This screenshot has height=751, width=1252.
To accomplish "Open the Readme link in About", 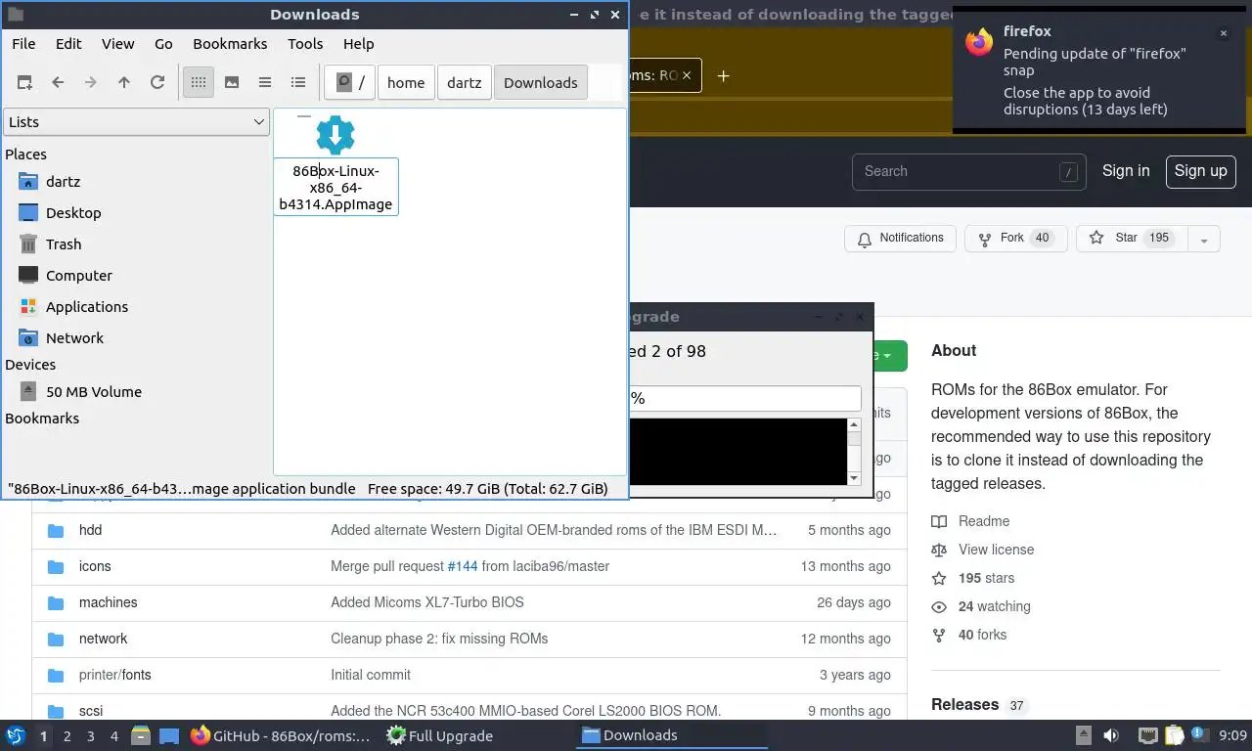I will pyautogui.click(x=983, y=521).
